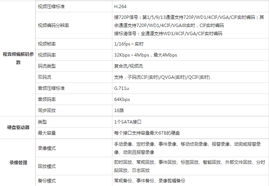Select the 备份模式 label cell
Screen dimensions: 269x186
(x=47, y=181)
